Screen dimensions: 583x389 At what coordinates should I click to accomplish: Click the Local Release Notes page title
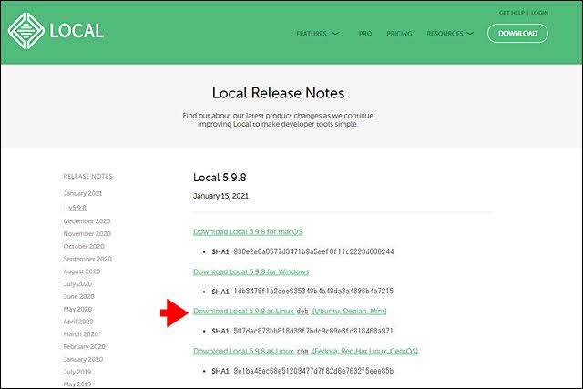278,93
